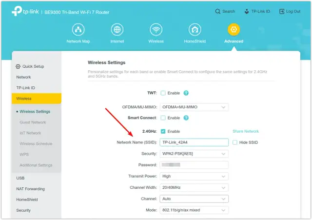
Task: Enable the Smart Connect checkbox
Action: click(x=163, y=118)
